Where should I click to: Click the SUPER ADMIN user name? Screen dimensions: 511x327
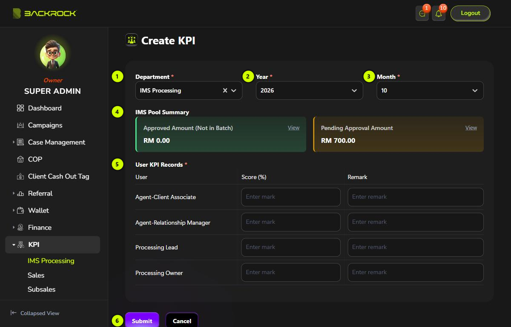pyautogui.click(x=52, y=91)
